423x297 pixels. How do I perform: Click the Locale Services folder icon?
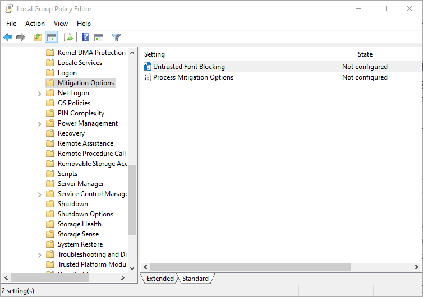point(50,63)
